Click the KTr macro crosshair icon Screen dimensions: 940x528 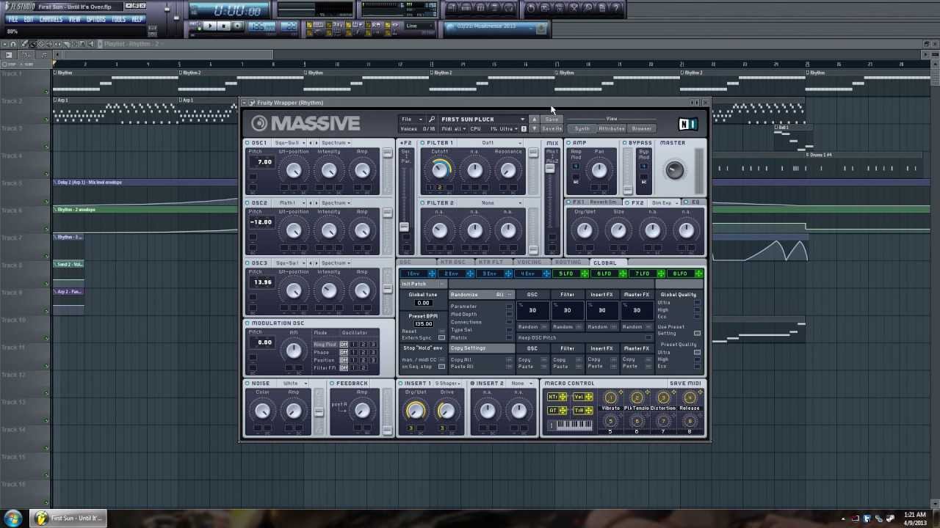(x=563, y=397)
